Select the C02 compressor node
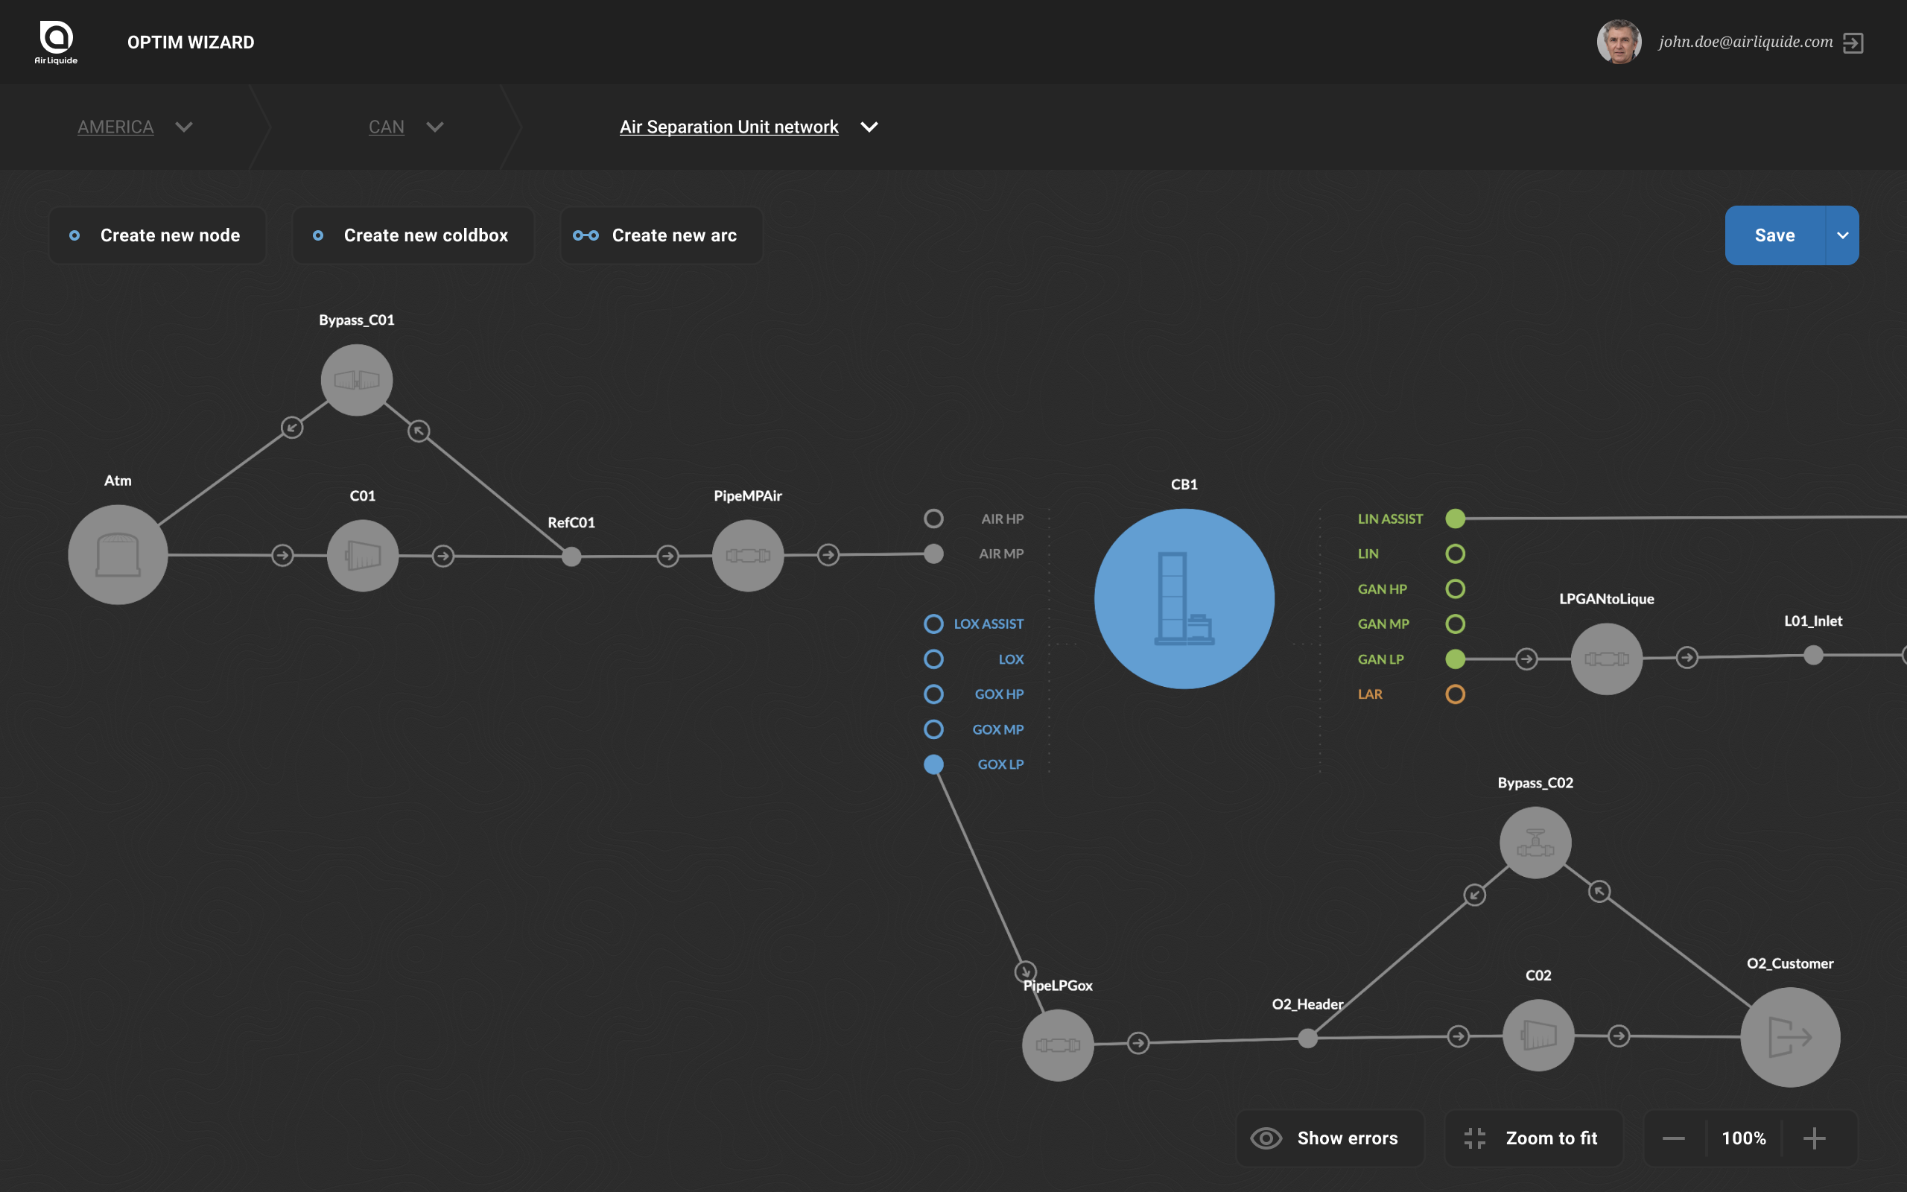The width and height of the screenshot is (1907, 1192). pyautogui.click(x=1538, y=1035)
